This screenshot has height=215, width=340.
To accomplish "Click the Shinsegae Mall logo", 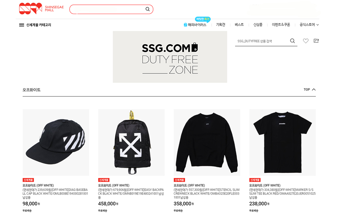I will click(x=41, y=9).
